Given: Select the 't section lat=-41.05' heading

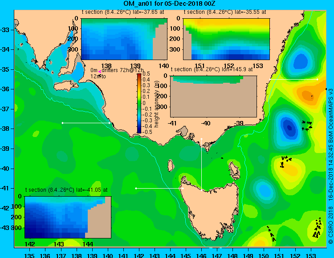Looking at the screenshot, I should pyautogui.click(x=66, y=190).
